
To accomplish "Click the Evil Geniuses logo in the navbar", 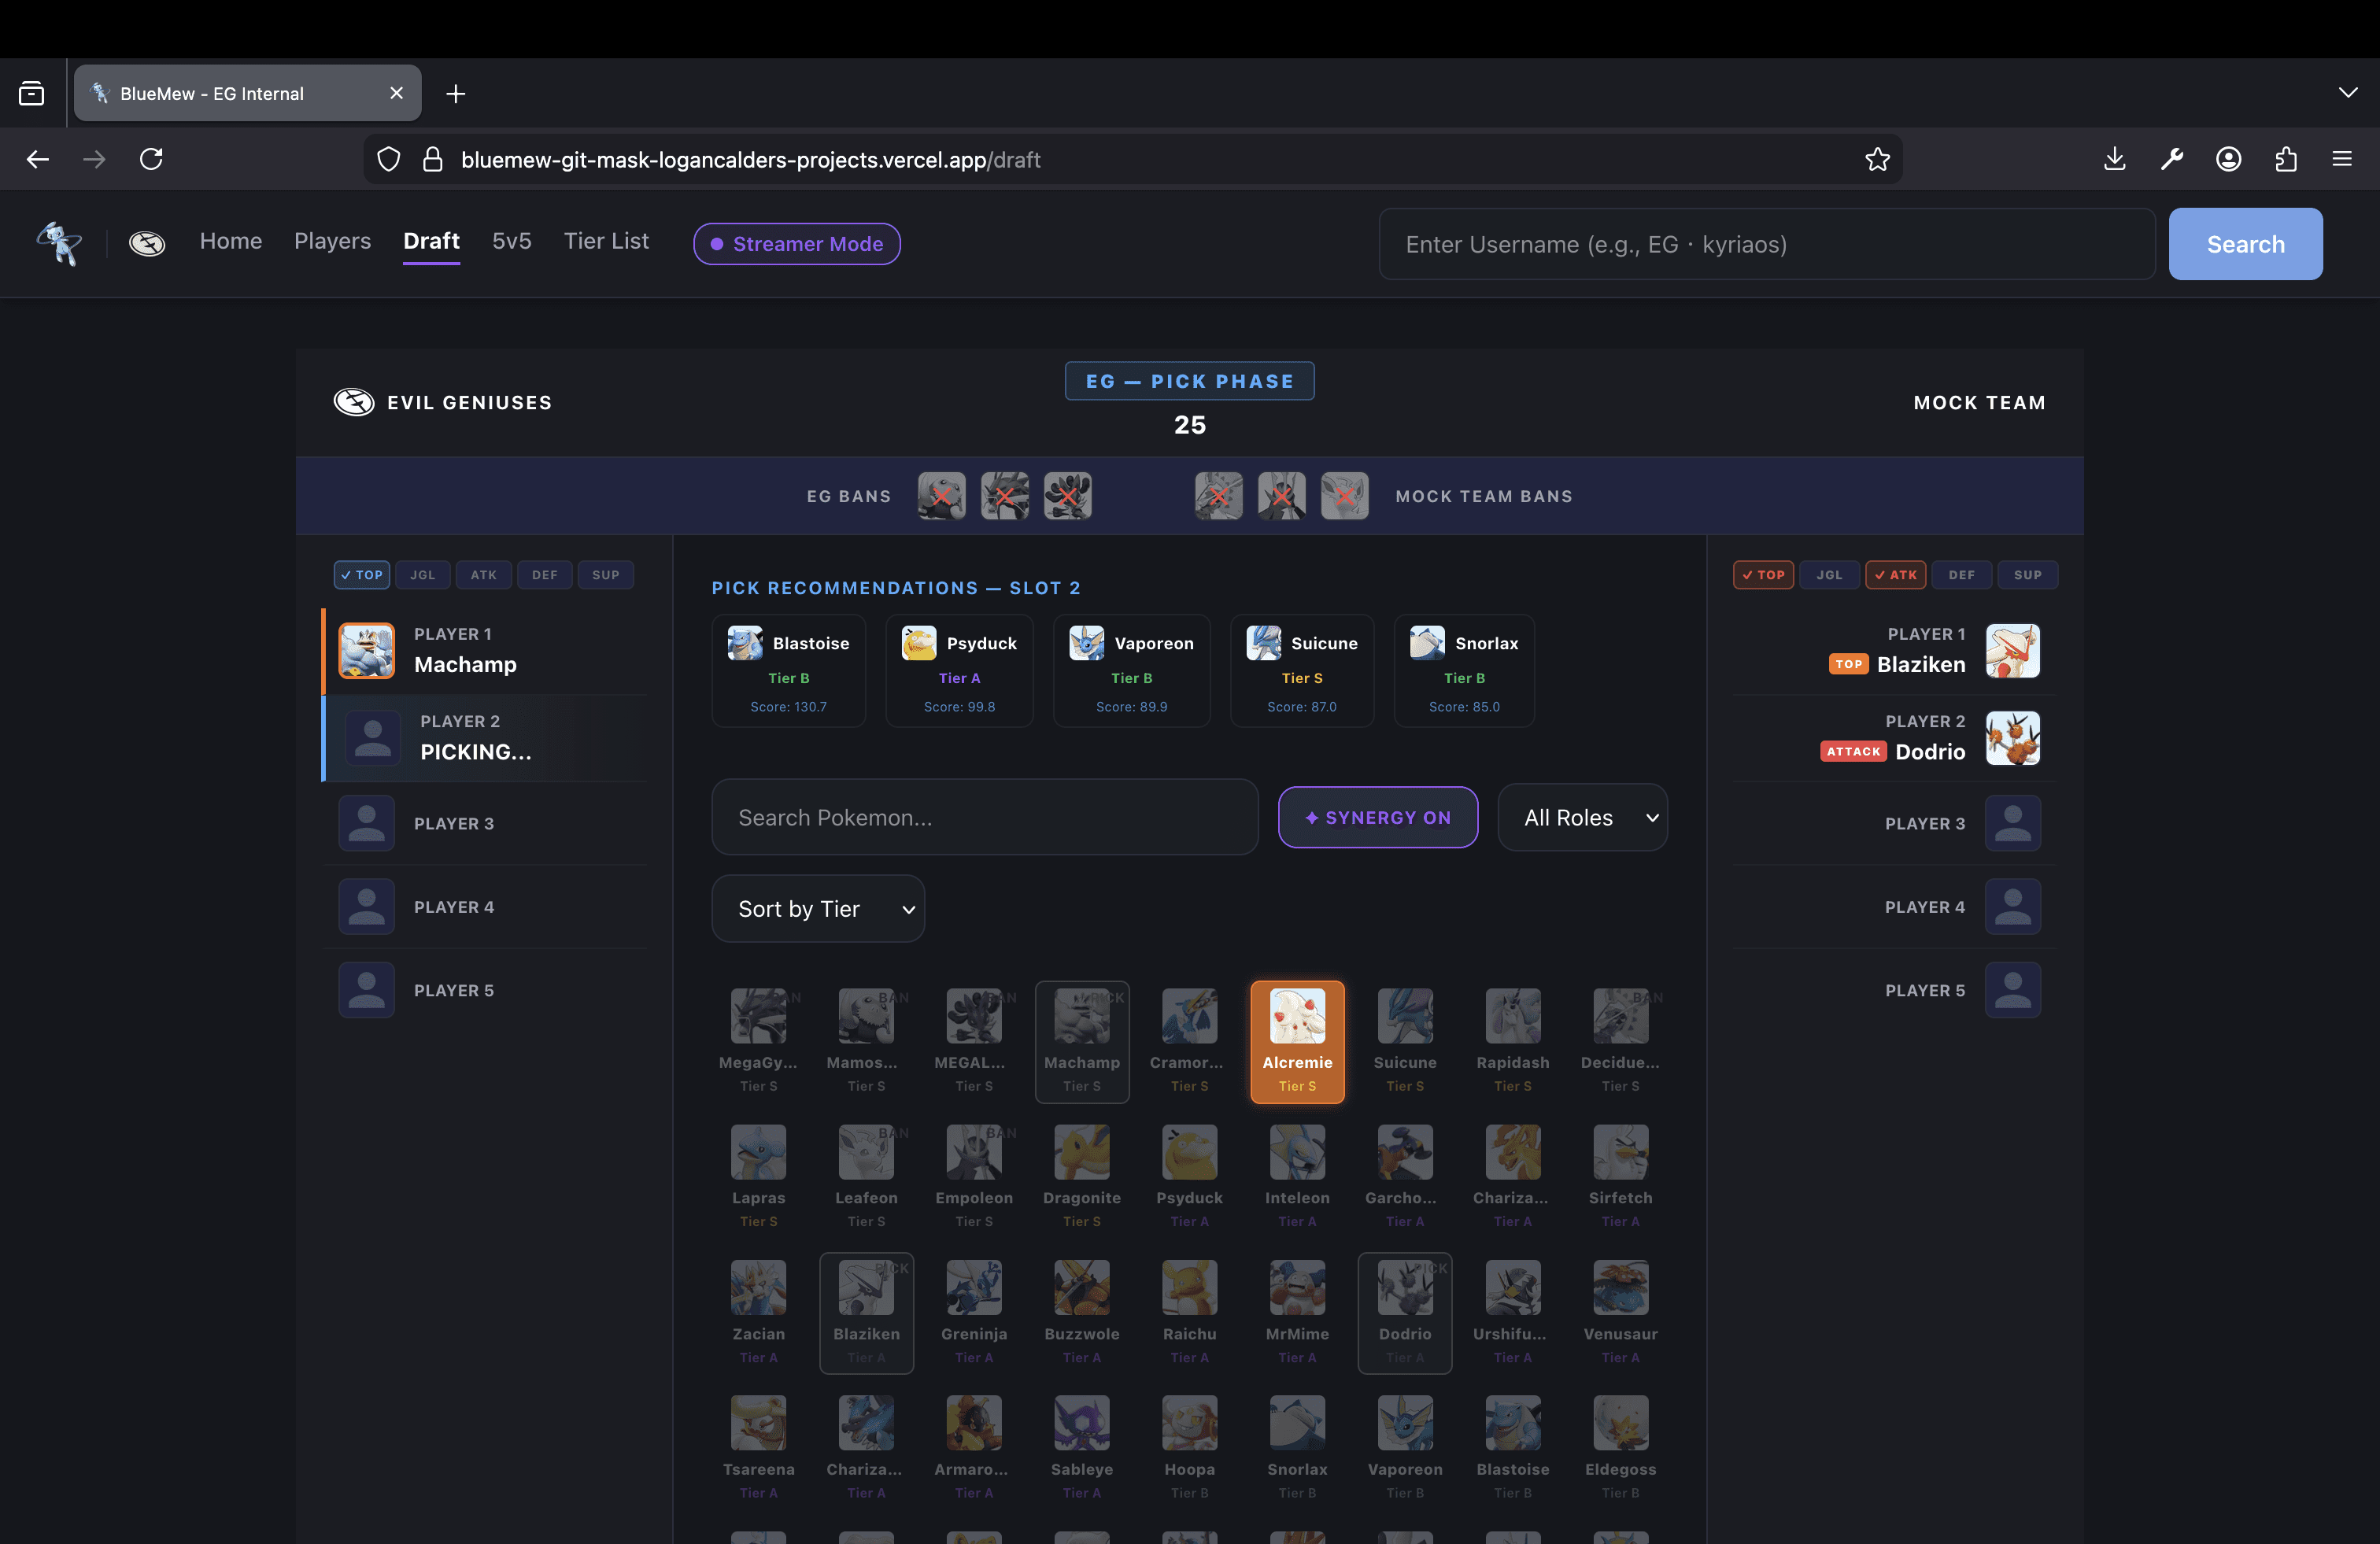I will pyautogui.click(x=147, y=243).
